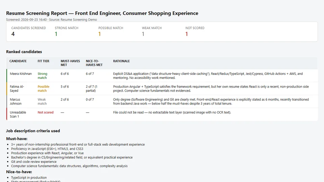Click the '2 of 7 (1 partial)' cell

click(91, 89)
